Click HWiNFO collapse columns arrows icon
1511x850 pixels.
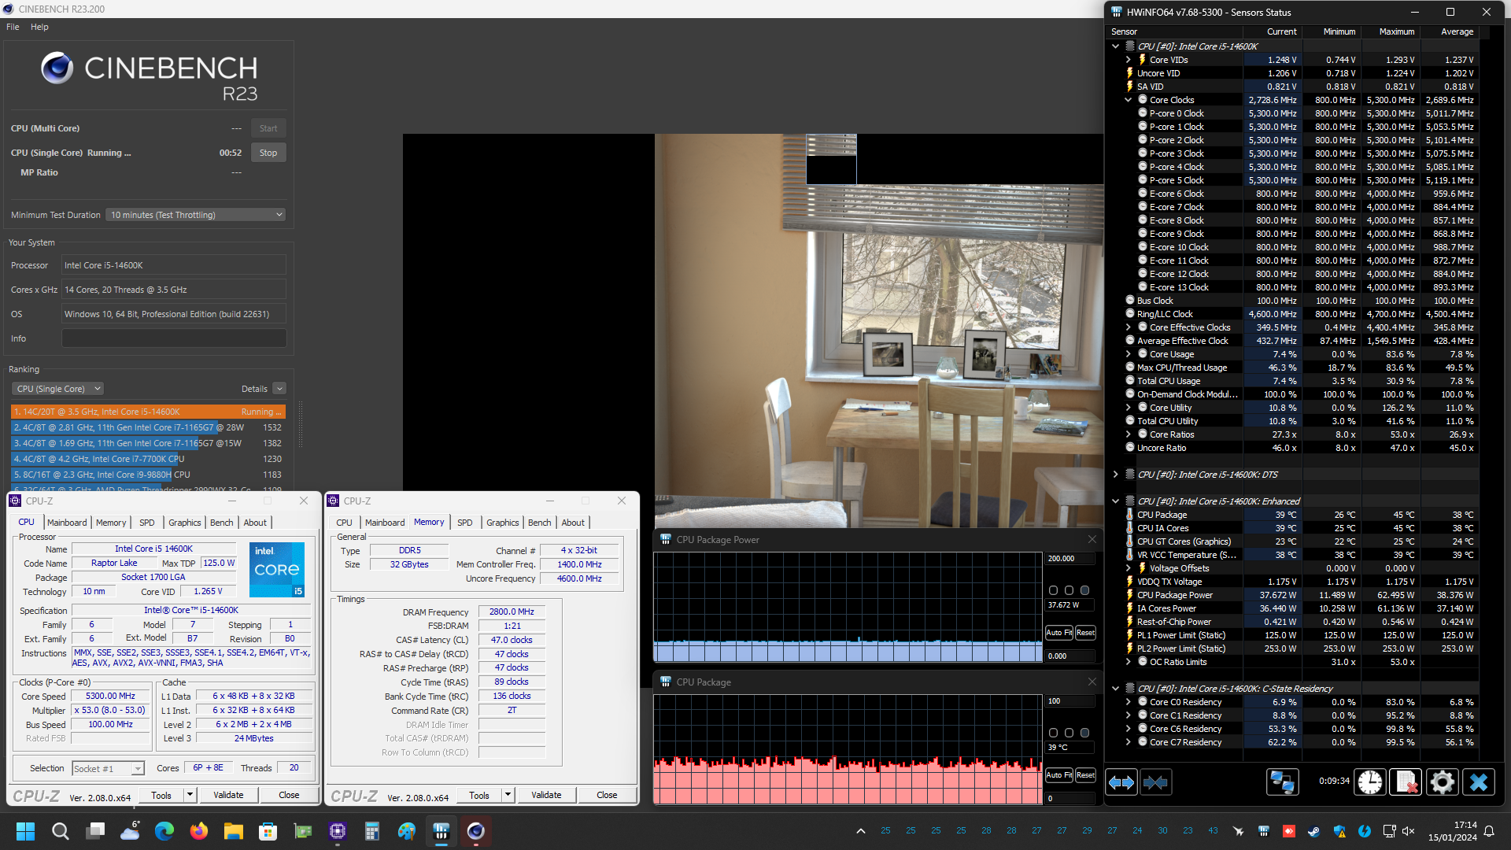pyautogui.click(x=1155, y=782)
